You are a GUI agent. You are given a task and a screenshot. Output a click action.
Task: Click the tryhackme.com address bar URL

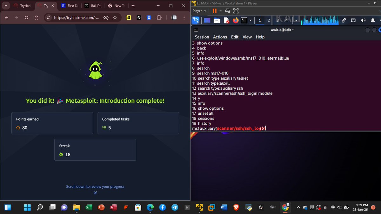(x=77, y=18)
